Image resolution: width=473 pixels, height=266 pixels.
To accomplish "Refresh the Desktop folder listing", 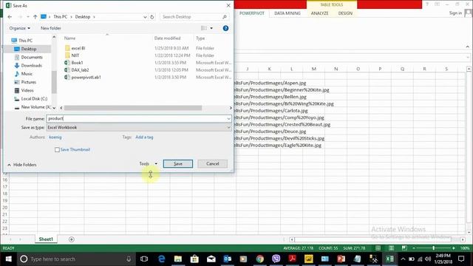I will click(x=152, y=17).
